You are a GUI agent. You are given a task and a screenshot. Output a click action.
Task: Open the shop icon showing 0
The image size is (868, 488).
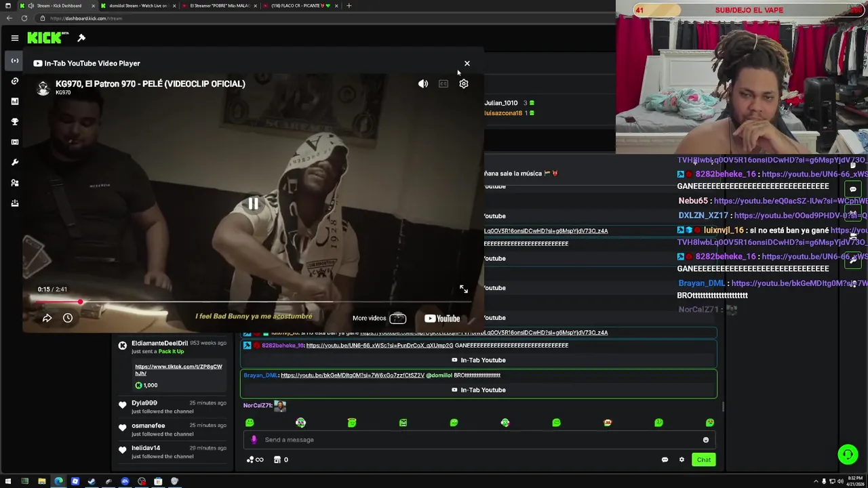(x=281, y=460)
